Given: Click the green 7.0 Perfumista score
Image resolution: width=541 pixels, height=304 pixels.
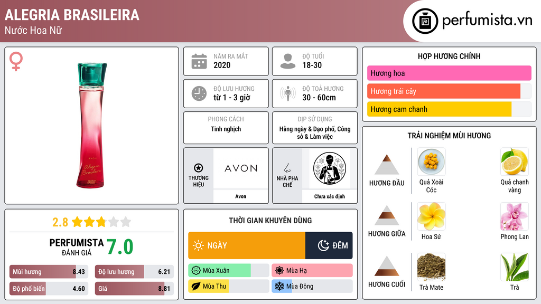Looking at the screenshot, I should (x=120, y=247).
